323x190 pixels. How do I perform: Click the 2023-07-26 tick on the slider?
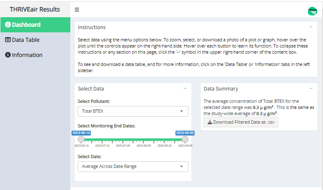coord(123,143)
